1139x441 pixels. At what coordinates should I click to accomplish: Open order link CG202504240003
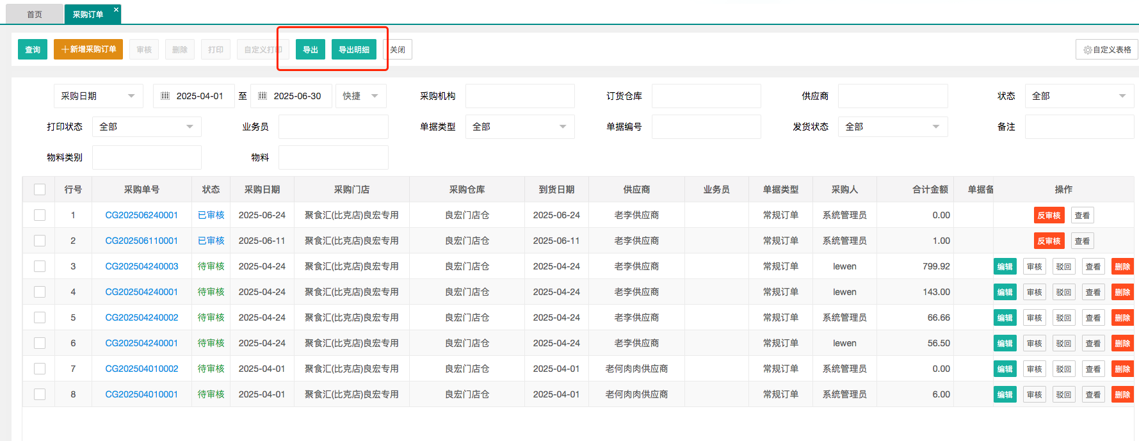pyautogui.click(x=141, y=266)
